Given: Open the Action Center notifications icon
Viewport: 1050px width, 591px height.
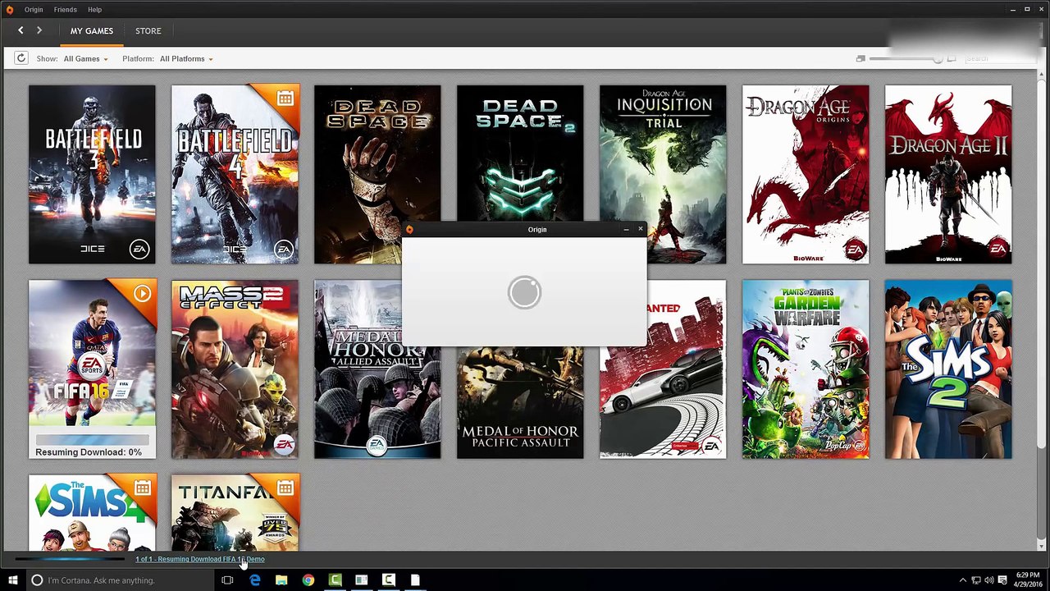Looking at the screenshot, I should point(1002,580).
